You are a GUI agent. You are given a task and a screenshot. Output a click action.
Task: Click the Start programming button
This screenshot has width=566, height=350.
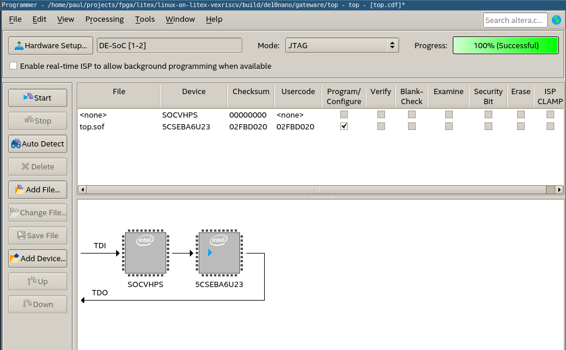[37, 98]
